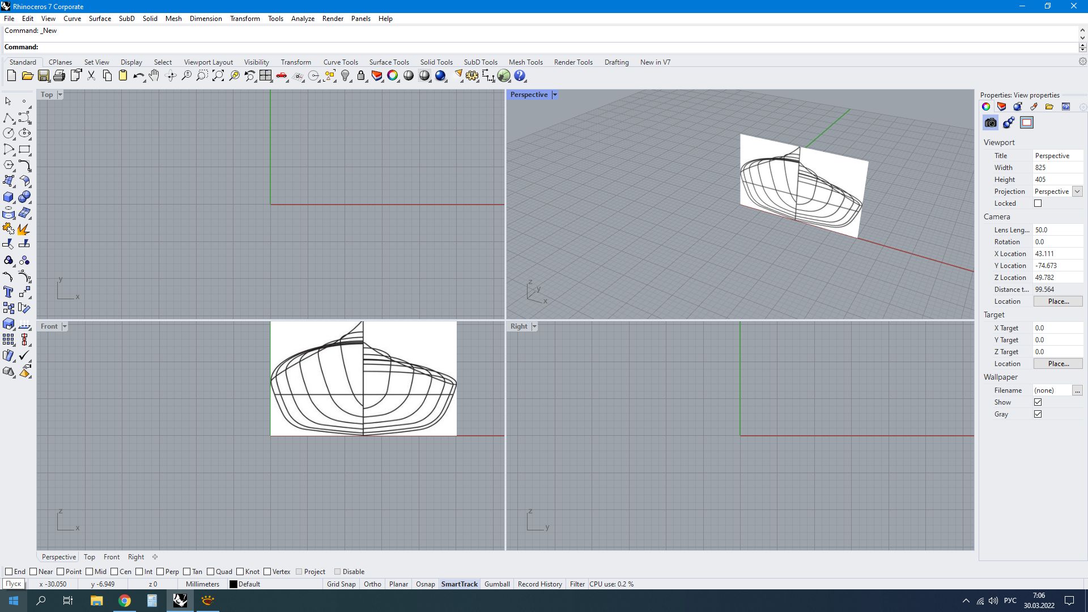The height and width of the screenshot is (612, 1088).
Task: Open the 4-viewport layout icon
Action: coord(266,76)
